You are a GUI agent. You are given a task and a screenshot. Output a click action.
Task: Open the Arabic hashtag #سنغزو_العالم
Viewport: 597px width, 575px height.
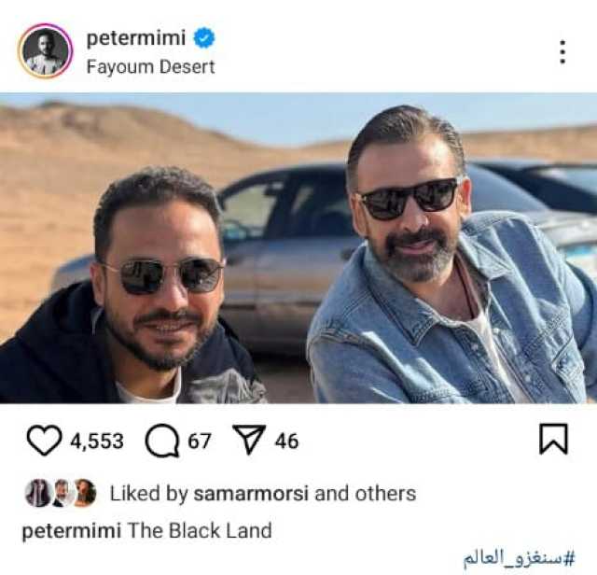coord(519,558)
